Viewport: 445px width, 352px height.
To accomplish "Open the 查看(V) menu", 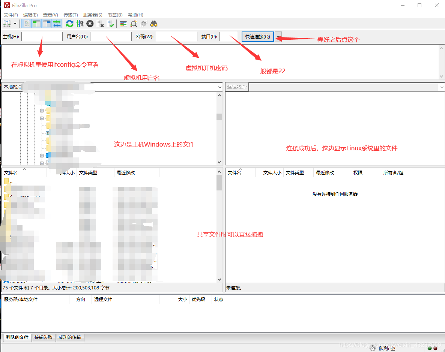I will click(51, 15).
